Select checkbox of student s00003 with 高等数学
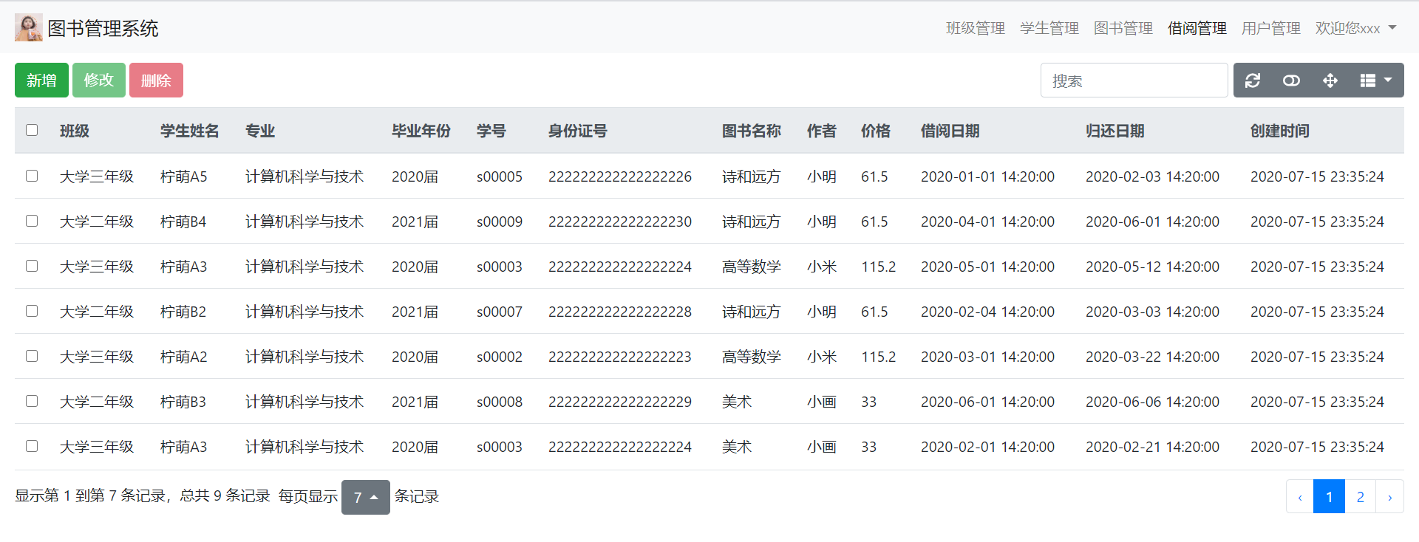Image resolution: width=1419 pixels, height=542 pixels. pos(32,266)
